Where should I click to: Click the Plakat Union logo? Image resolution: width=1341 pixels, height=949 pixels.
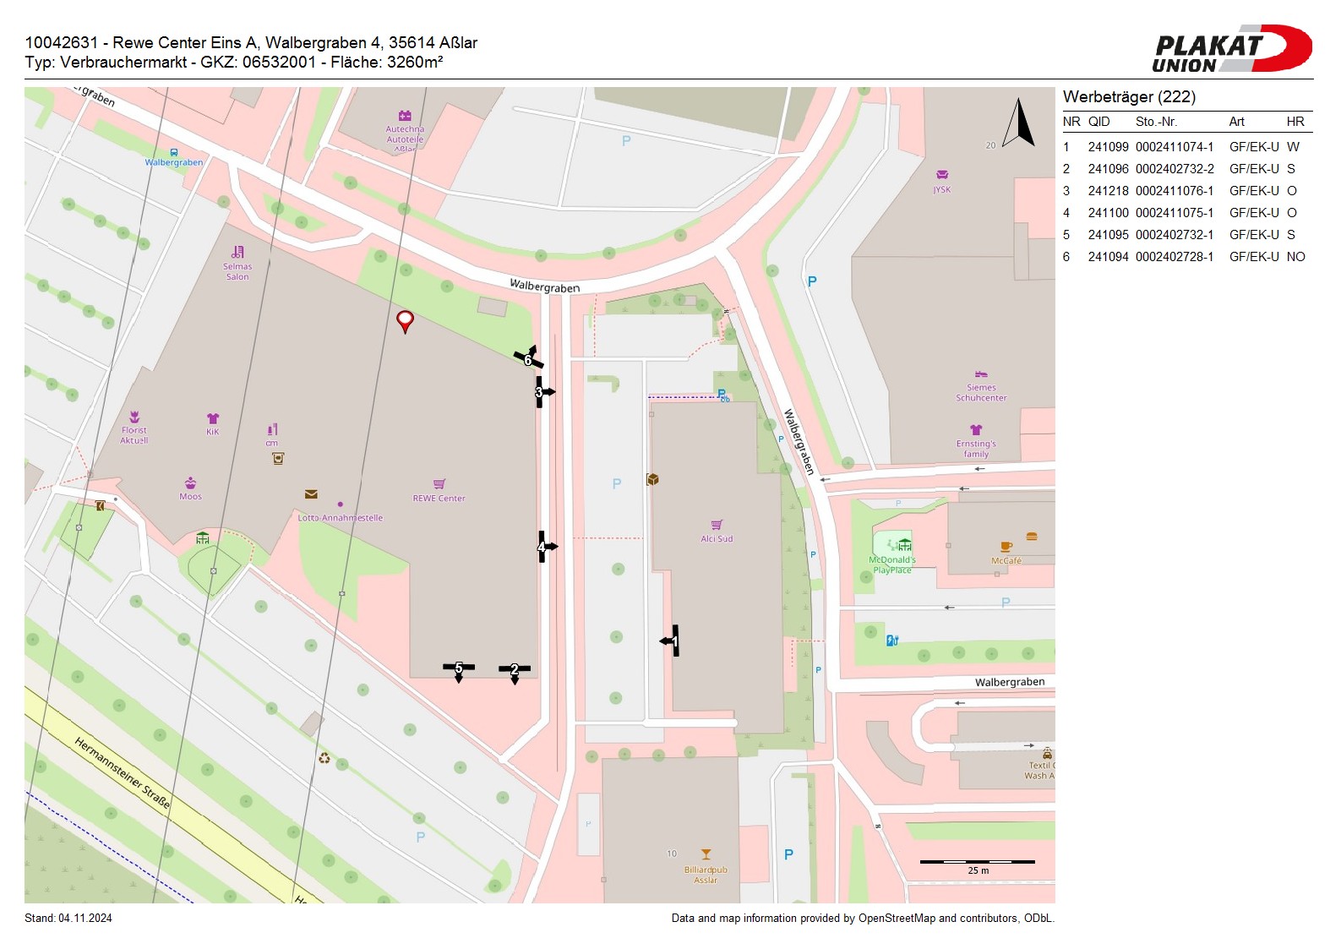click(x=1231, y=49)
